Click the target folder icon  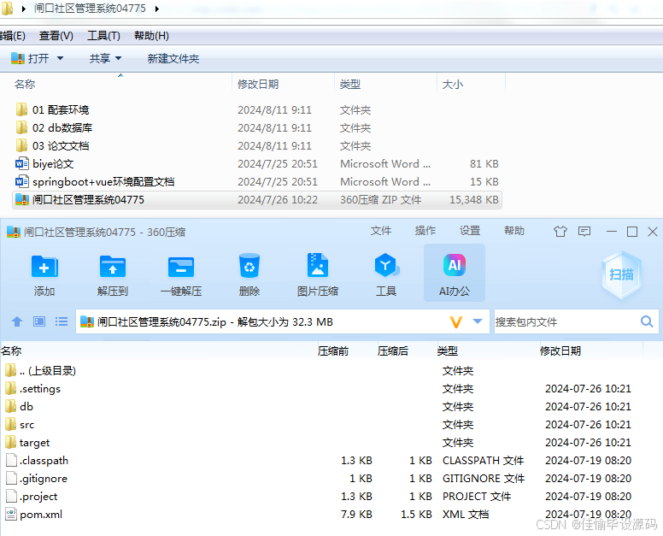tap(10, 442)
